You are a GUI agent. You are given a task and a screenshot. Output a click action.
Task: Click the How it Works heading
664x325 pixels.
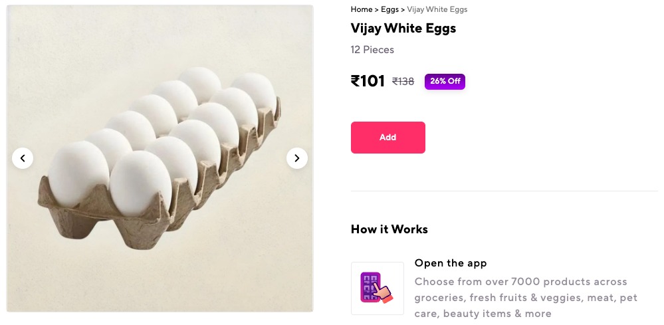click(x=389, y=229)
